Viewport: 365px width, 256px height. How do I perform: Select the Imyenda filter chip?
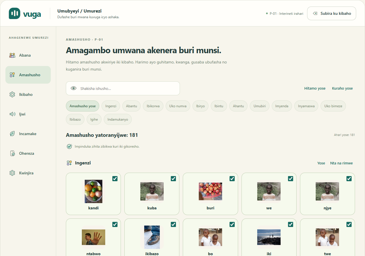click(282, 106)
